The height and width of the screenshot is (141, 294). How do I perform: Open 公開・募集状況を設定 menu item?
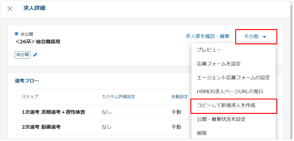(x=221, y=119)
